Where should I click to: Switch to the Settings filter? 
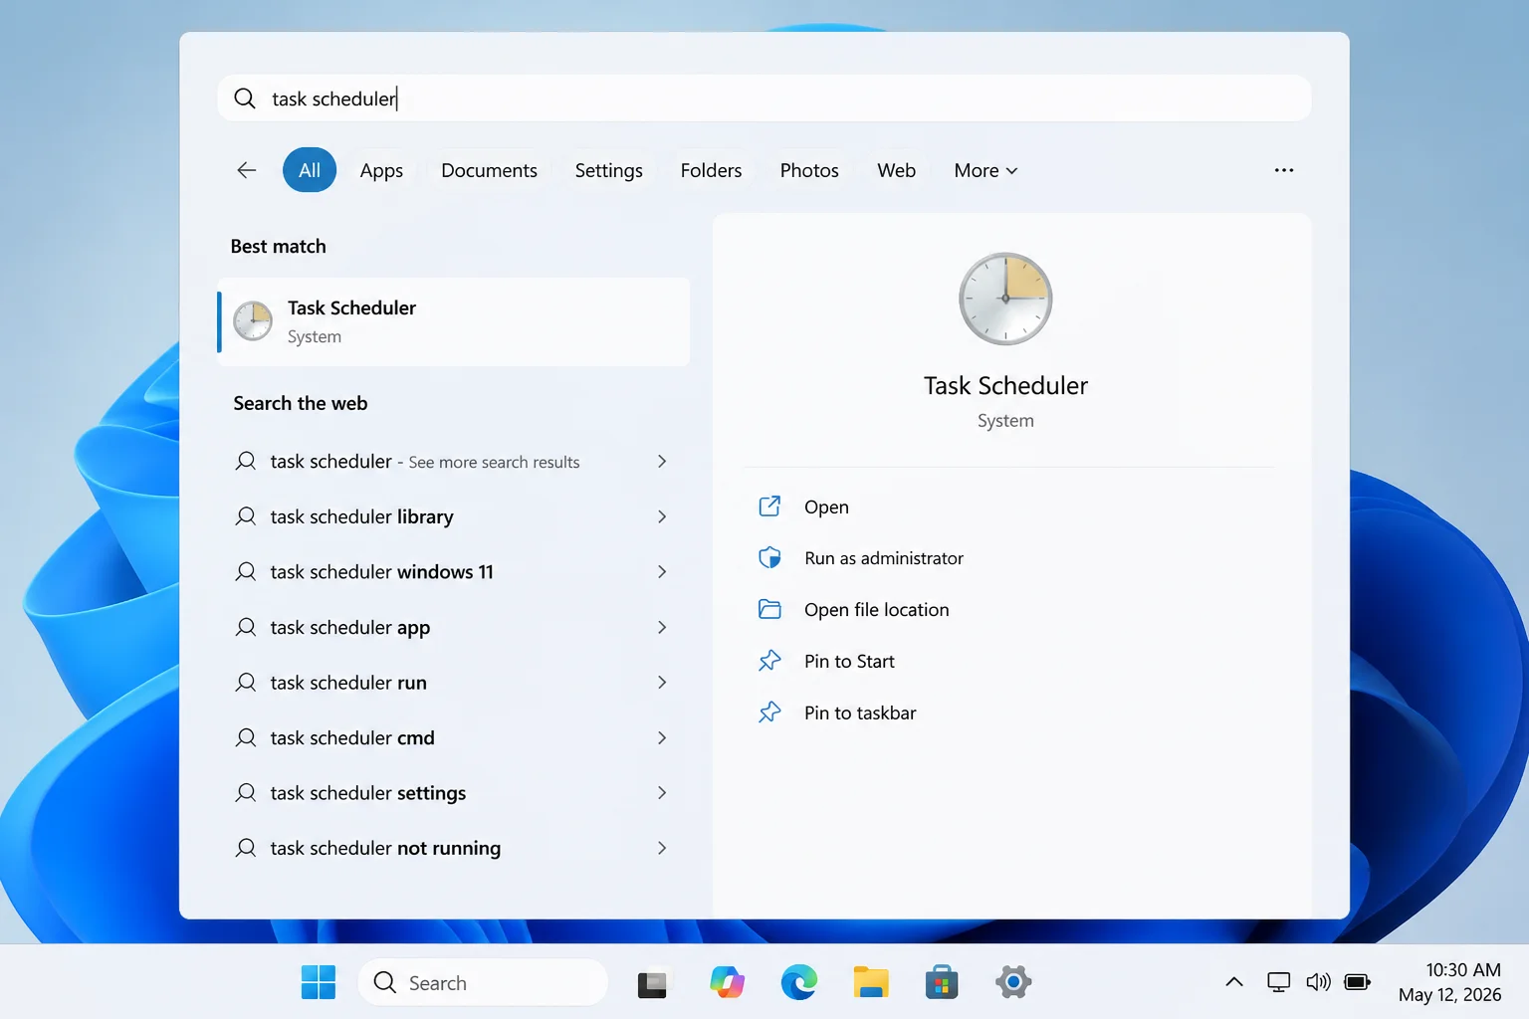(x=608, y=170)
